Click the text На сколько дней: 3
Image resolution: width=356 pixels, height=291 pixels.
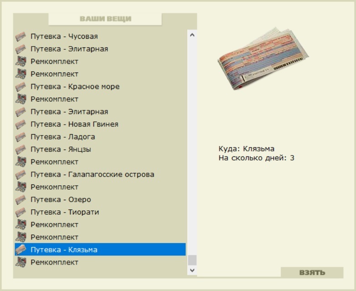[x=256, y=158]
